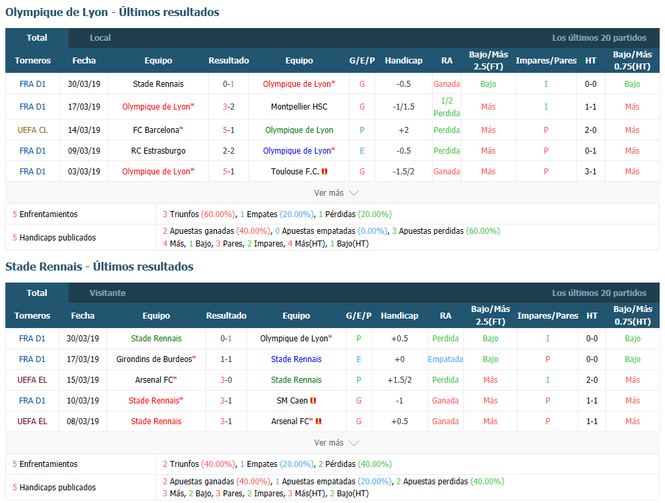
Task: Click the date 10/03/19
Action: click(83, 400)
